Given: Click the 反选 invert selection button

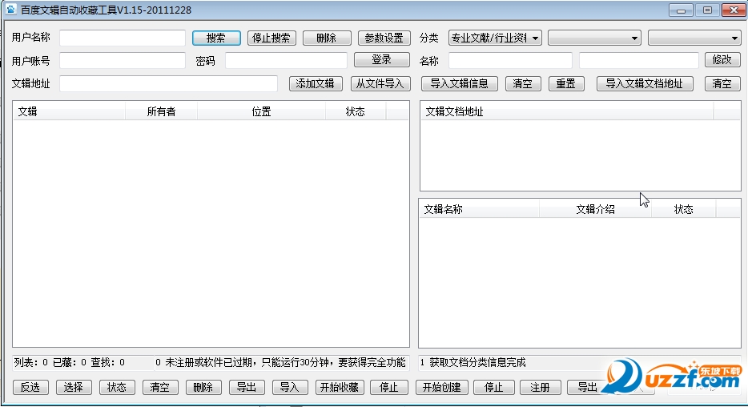Looking at the screenshot, I should [x=30, y=388].
